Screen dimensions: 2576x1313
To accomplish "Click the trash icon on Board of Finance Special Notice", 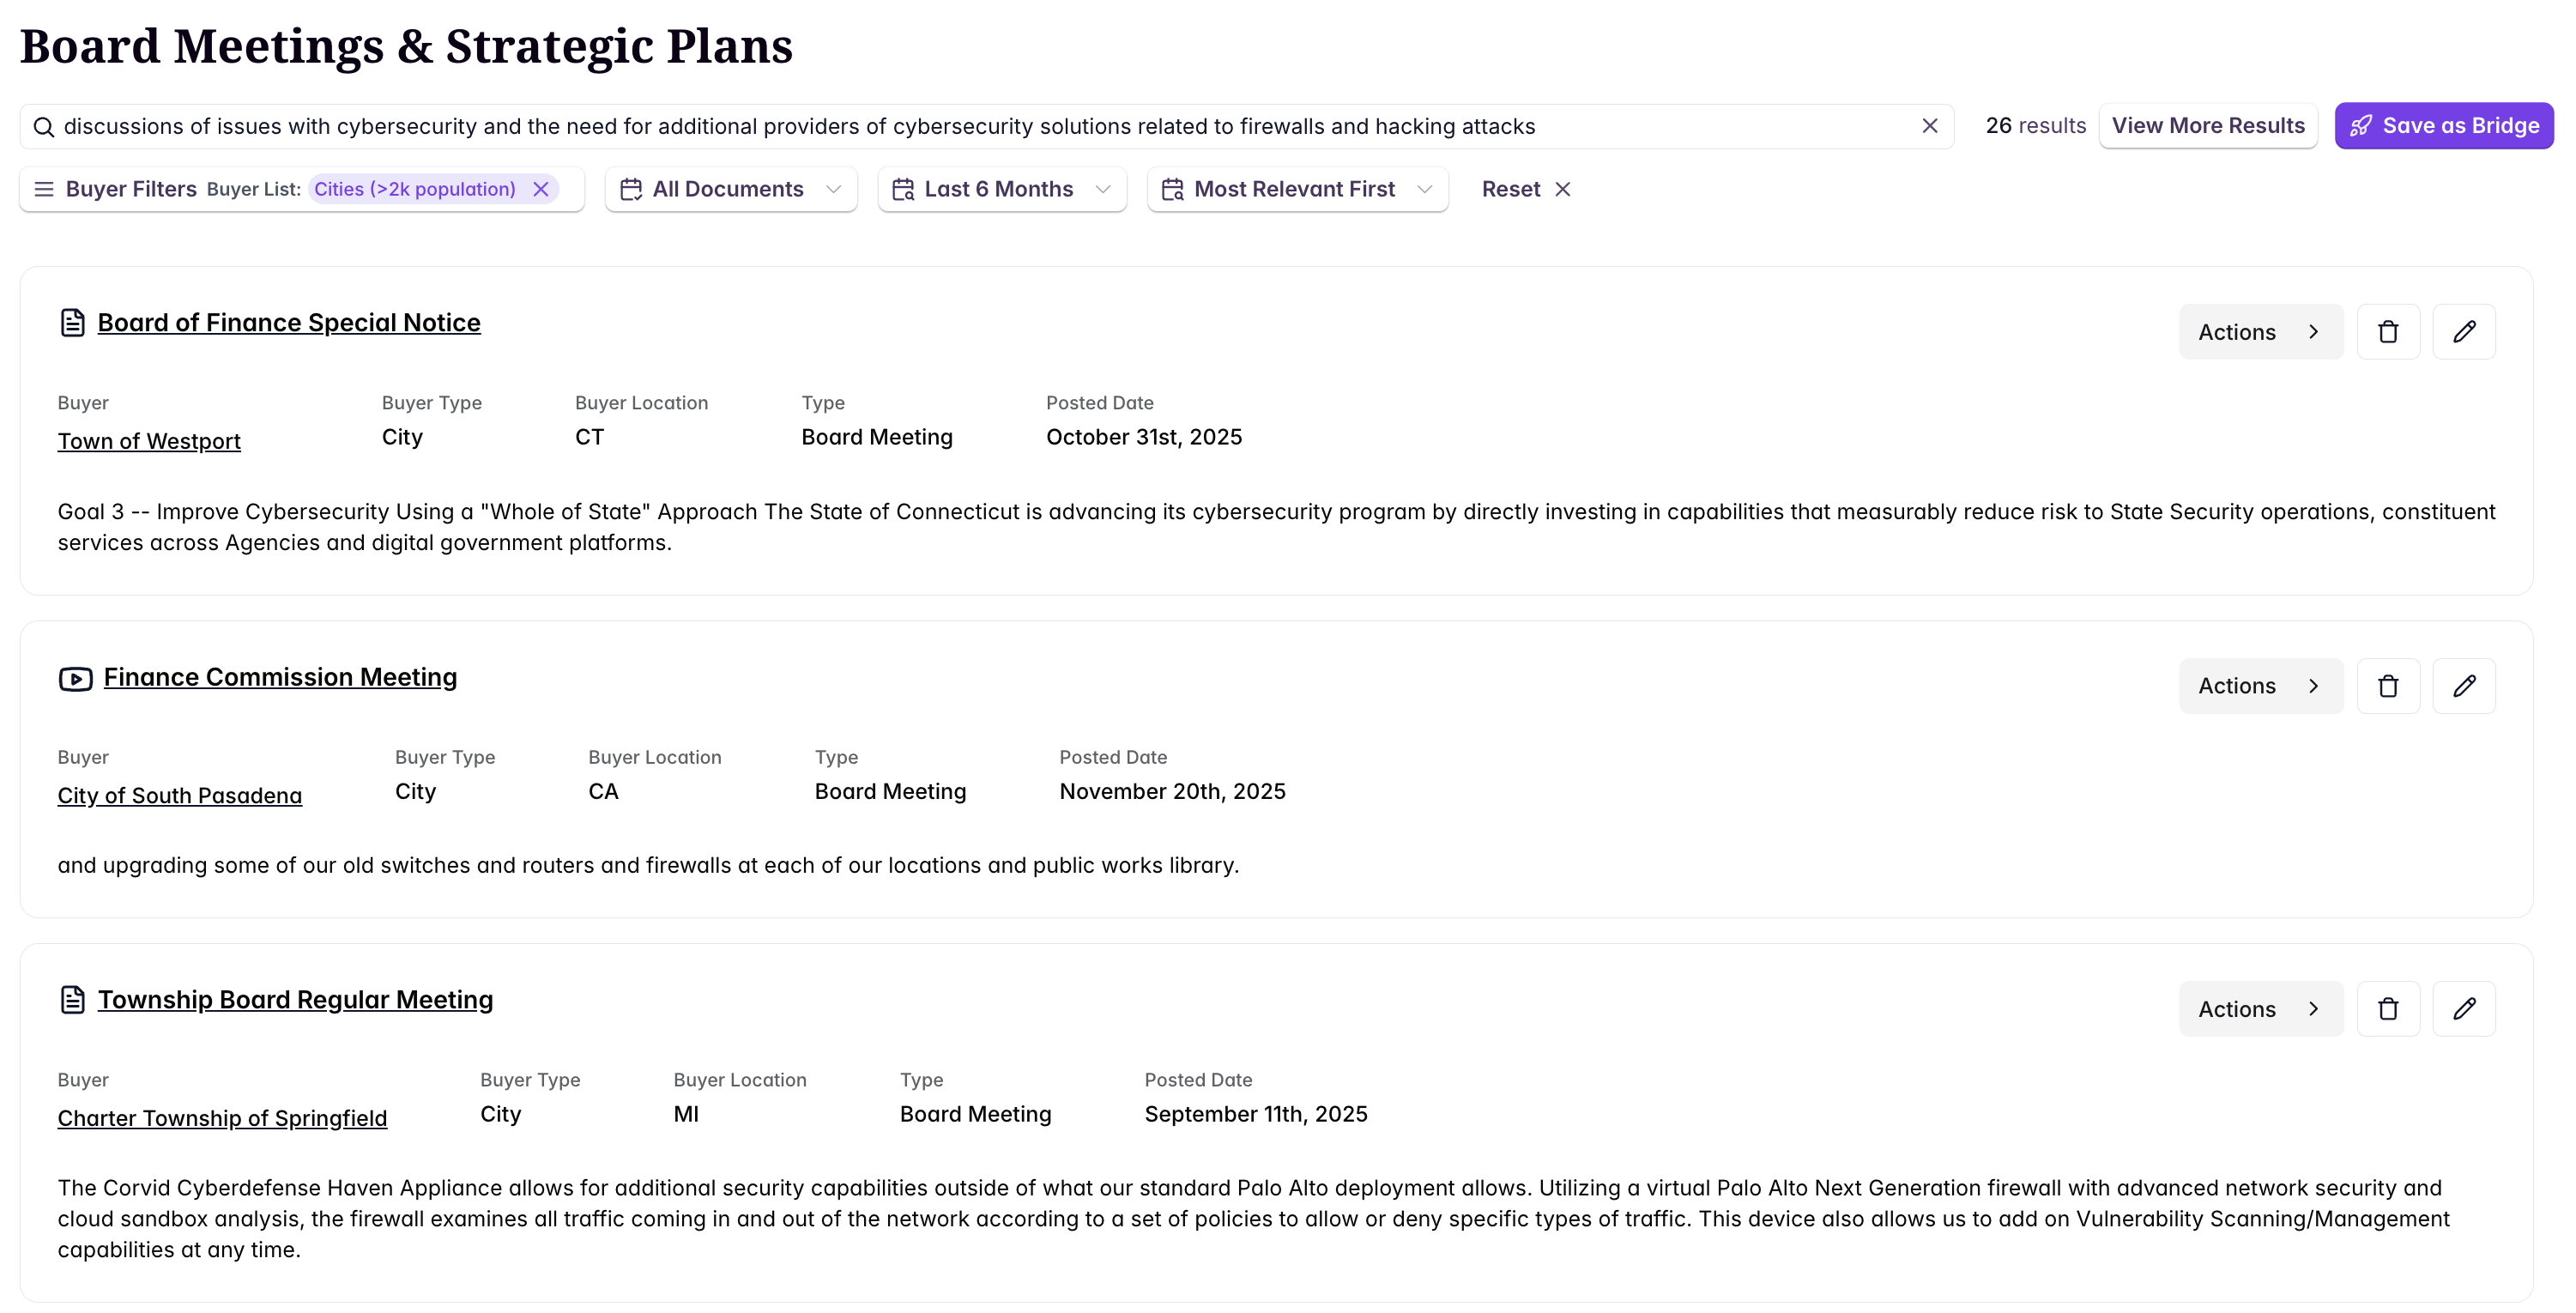I will click(2389, 331).
